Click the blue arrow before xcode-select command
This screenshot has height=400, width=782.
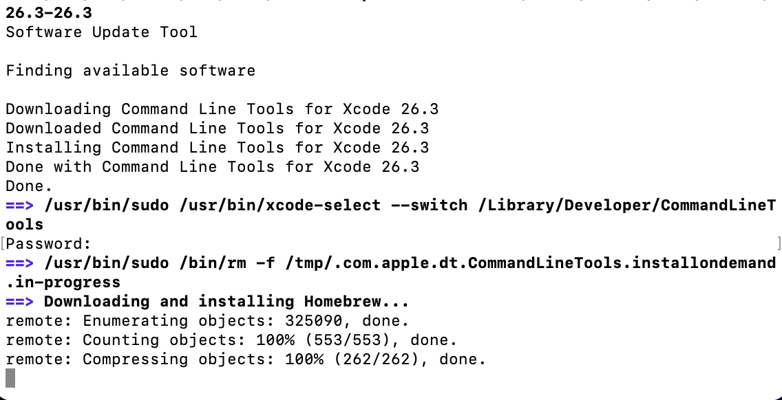click(x=19, y=205)
